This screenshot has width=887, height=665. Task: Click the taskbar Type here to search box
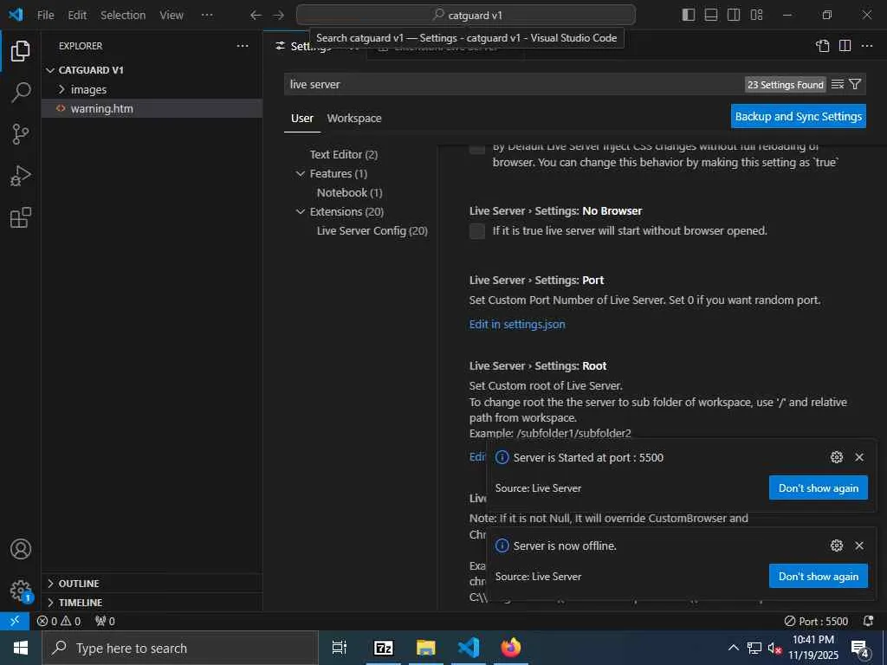tap(180, 648)
